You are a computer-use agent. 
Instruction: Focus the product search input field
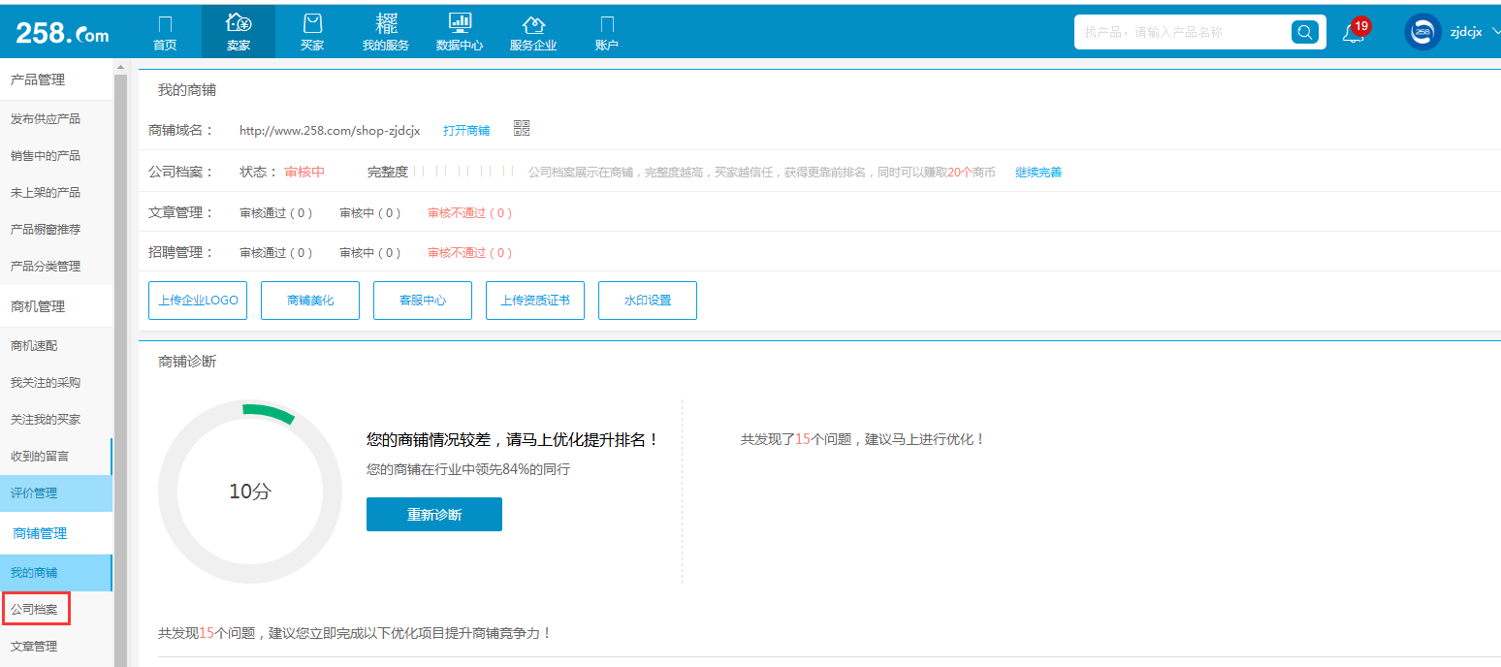coord(1185,32)
